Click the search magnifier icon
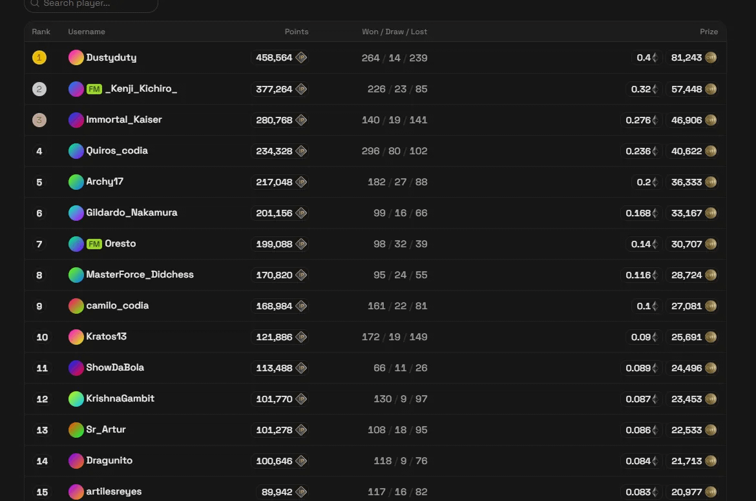 coord(35,3)
